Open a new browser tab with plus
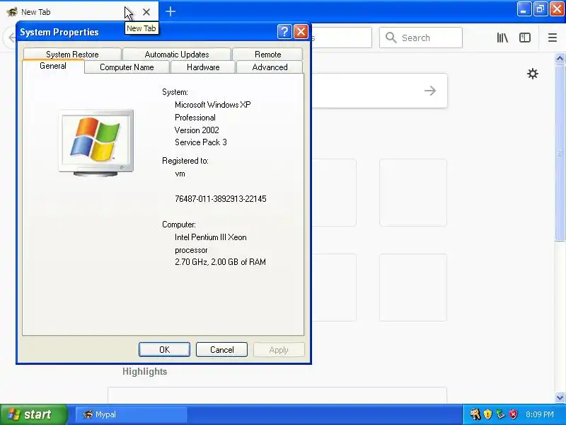566x425 pixels. [x=171, y=11]
